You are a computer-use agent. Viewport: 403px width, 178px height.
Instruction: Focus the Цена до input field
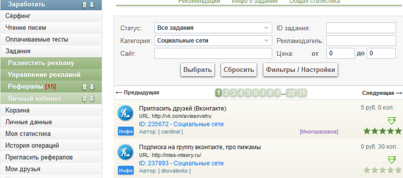[381, 53]
